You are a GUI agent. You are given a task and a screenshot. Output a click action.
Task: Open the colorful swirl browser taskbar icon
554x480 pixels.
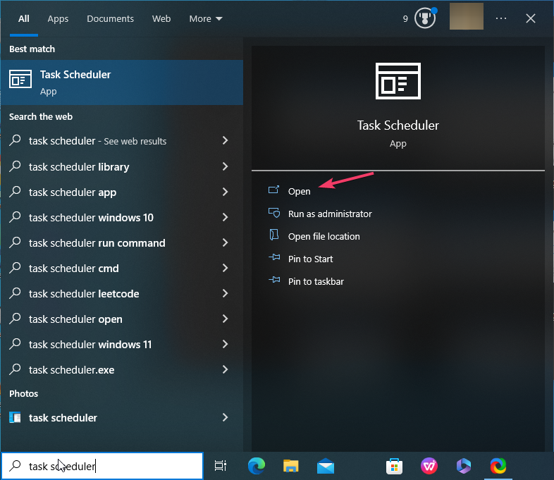tap(498, 466)
